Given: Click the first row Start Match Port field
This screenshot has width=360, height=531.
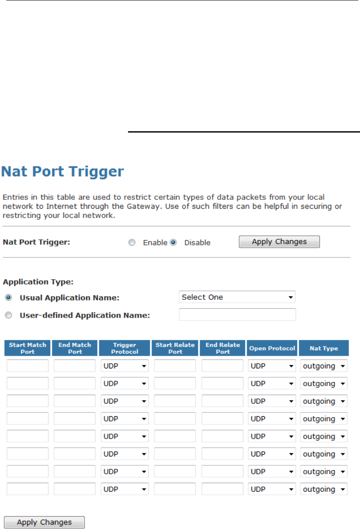Looking at the screenshot, I should (x=27, y=366).
